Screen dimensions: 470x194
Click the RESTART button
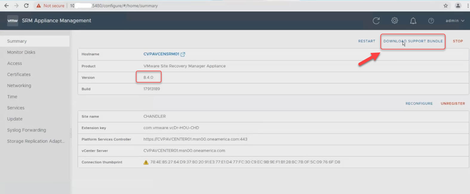367,41
